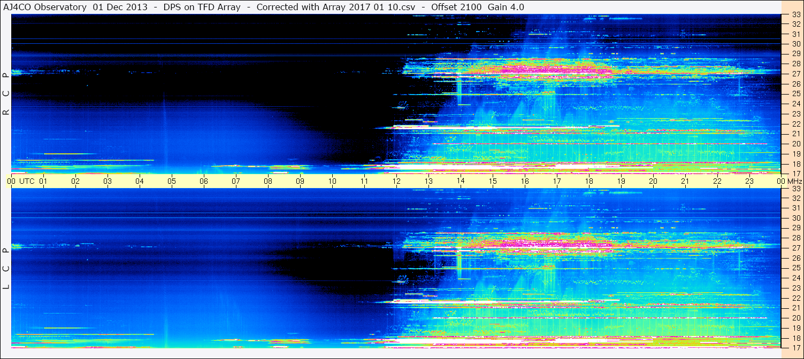Select the 12 hour marker on time axis
This screenshot has width=804, height=359.
point(396,181)
